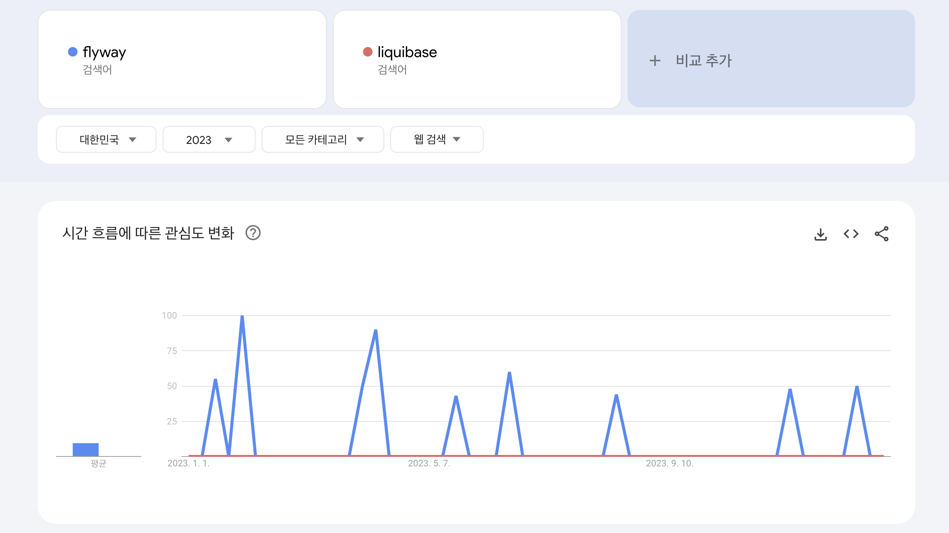The width and height of the screenshot is (949, 533).
Task: Click the 75 y-axis label
Action: tap(172, 351)
